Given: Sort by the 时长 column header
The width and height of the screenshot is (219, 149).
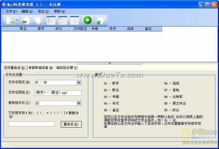Looking at the screenshot, I should point(64,29).
